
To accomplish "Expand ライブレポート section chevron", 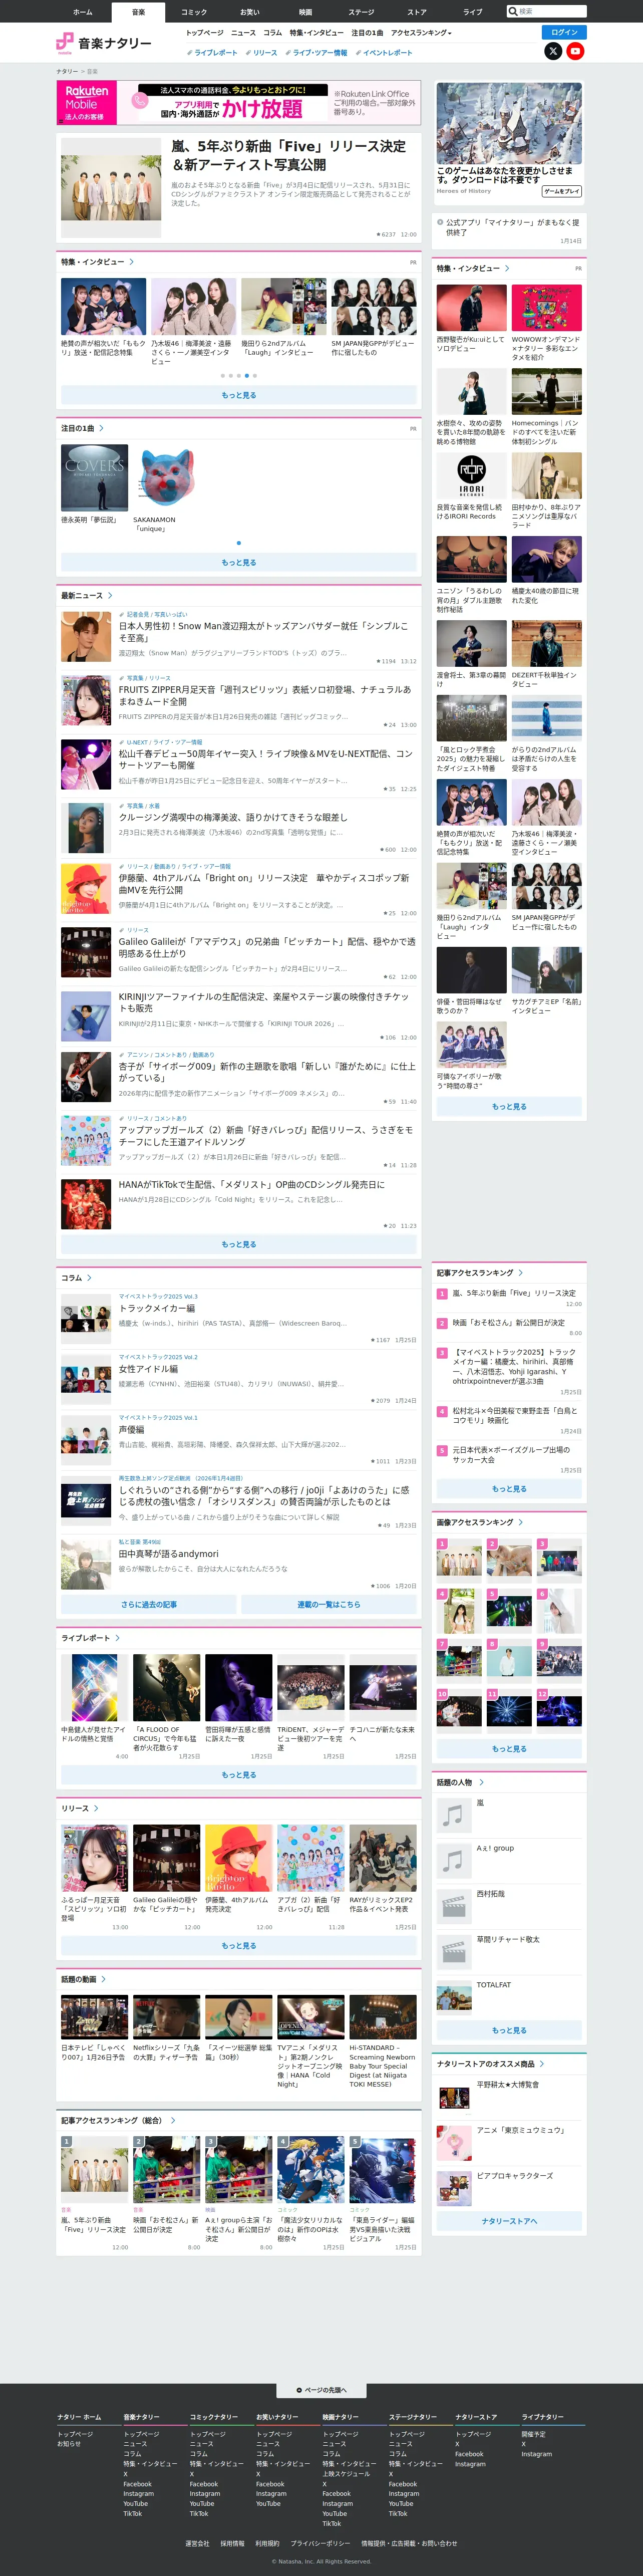I will pos(117,1638).
